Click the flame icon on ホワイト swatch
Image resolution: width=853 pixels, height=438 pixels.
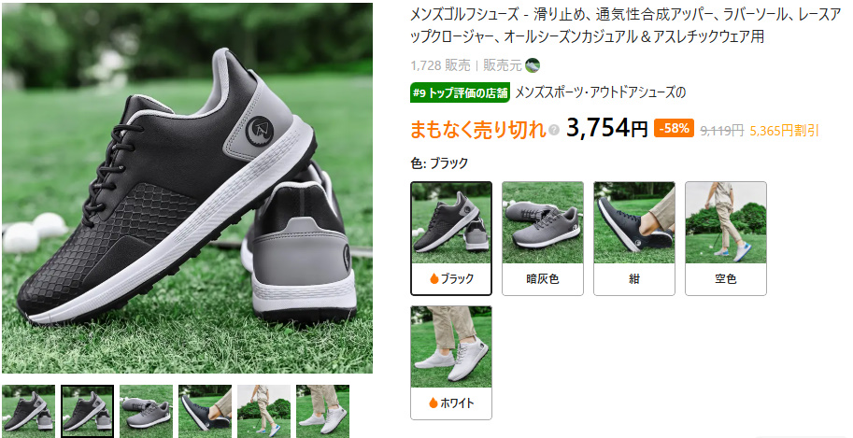pos(434,403)
